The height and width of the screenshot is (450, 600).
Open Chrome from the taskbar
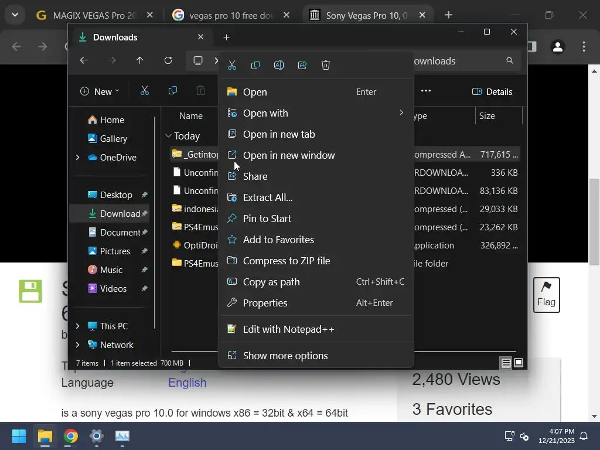point(70,436)
